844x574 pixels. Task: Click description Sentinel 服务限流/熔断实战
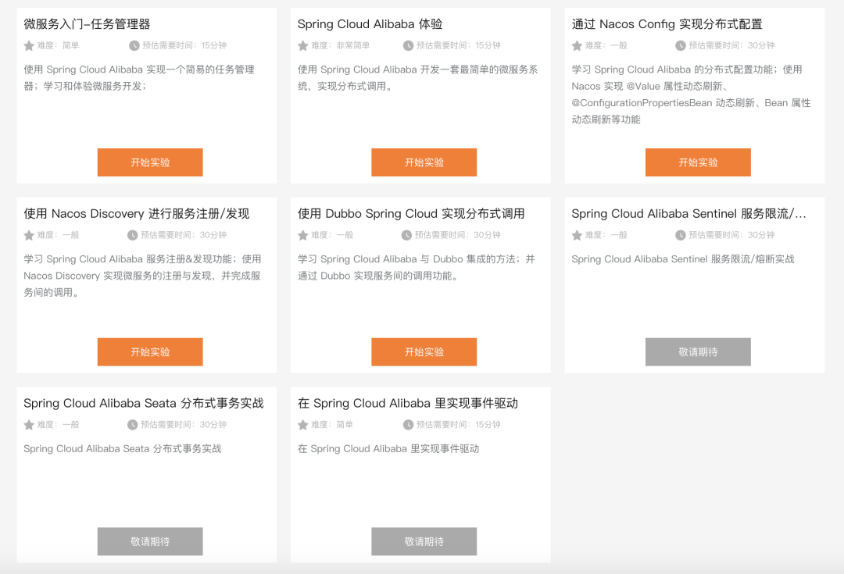click(683, 259)
